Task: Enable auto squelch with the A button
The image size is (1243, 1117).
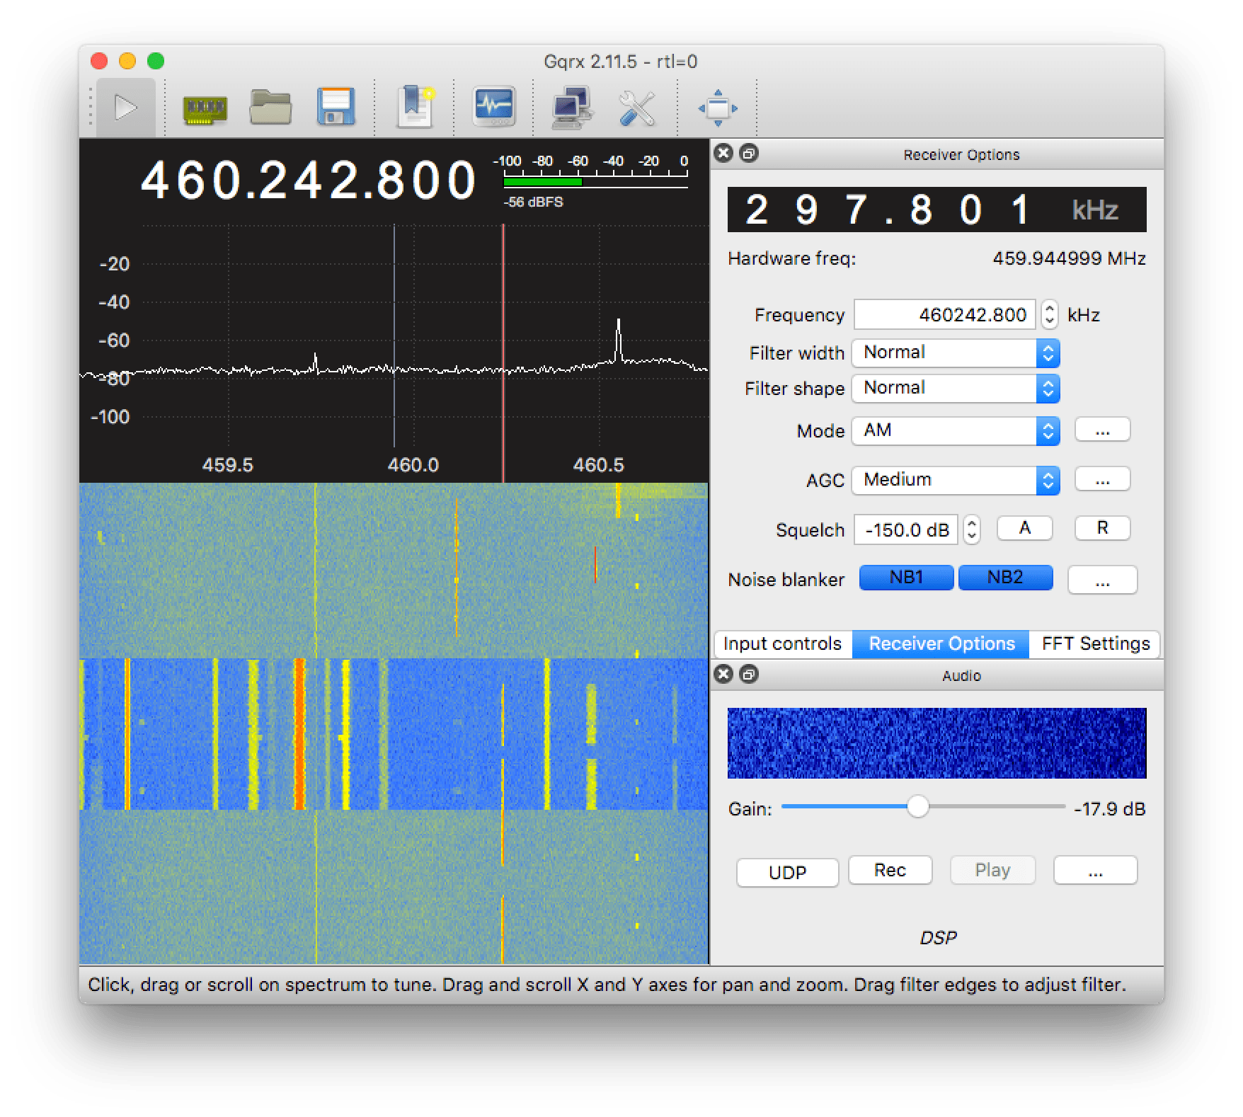Action: tap(1024, 528)
